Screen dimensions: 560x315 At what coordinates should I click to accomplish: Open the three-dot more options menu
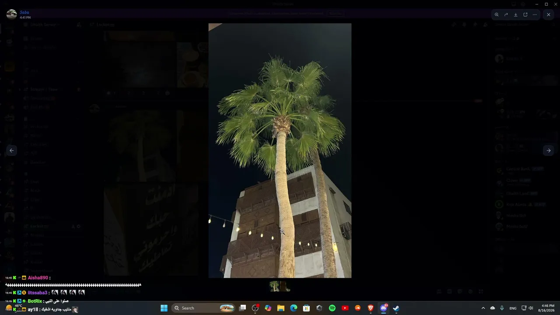(535, 14)
